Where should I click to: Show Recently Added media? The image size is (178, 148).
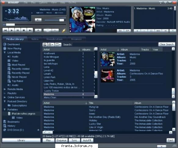(x=20, y=69)
